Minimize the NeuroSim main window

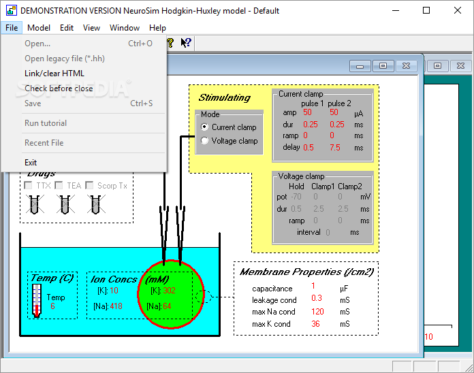pyautogui.click(x=396, y=11)
